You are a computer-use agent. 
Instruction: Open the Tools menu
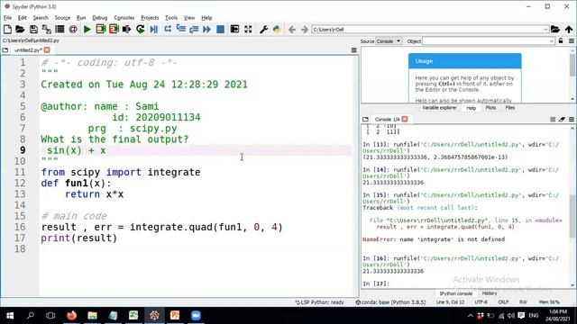[171, 18]
